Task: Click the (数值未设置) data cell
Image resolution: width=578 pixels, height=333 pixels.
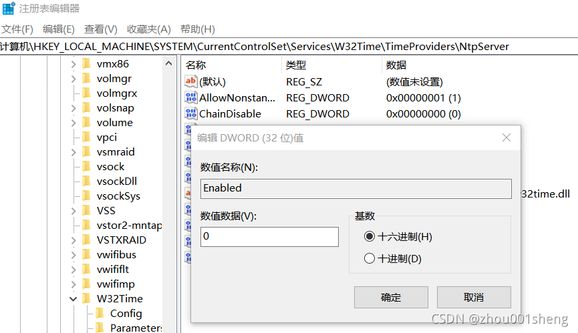Action: click(x=414, y=81)
